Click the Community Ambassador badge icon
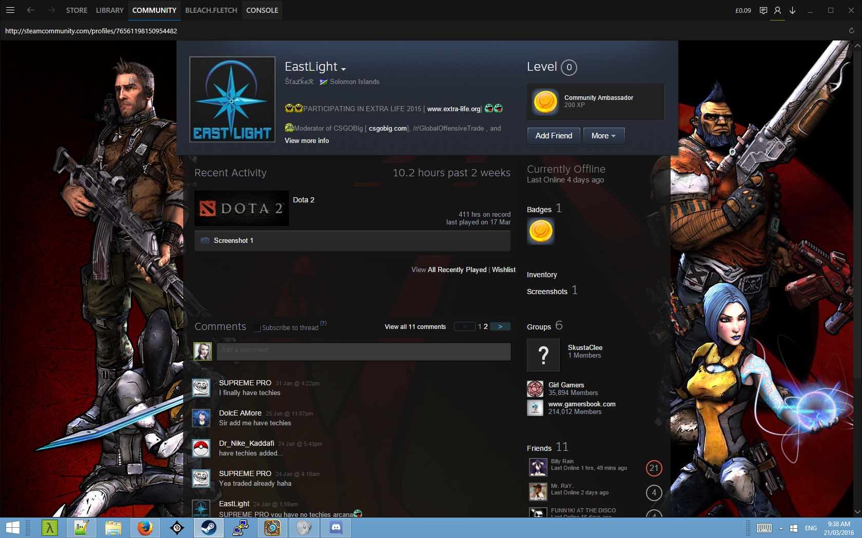Screen dimensions: 862x538 pyautogui.click(x=545, y=102)
